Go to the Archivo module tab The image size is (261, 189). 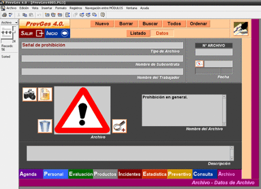click(230, 174)
